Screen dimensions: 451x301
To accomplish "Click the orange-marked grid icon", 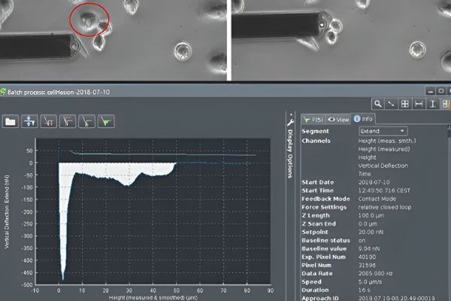I will (446, 104).
